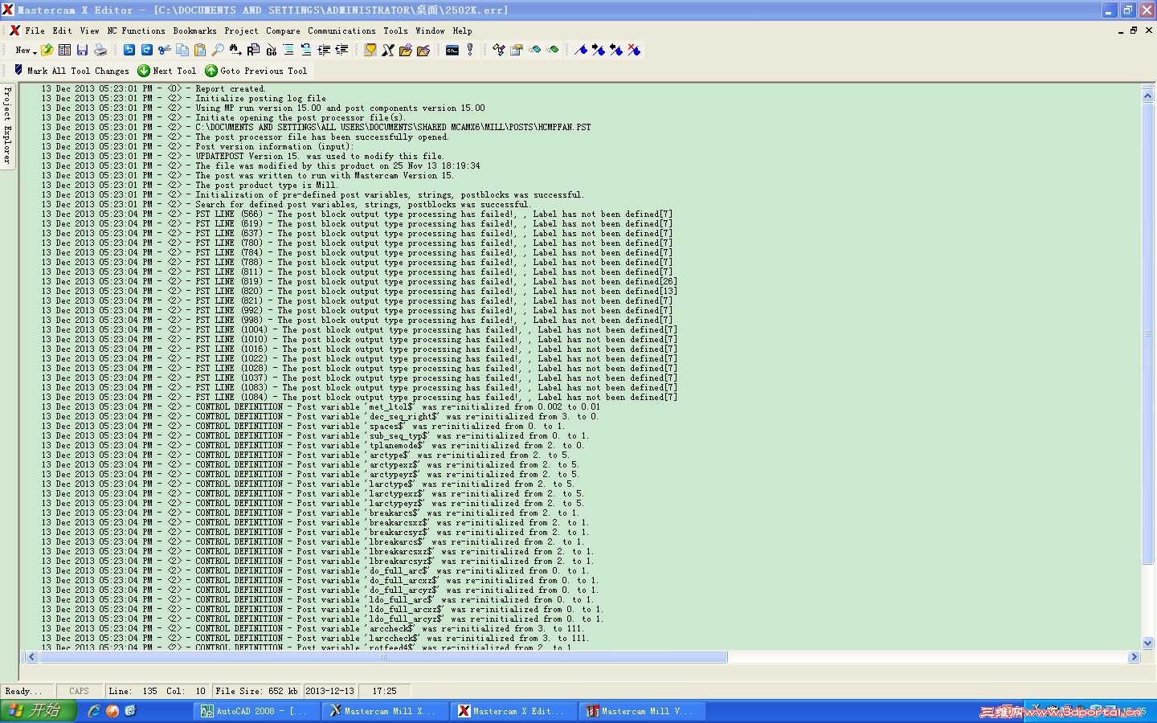The image size is (1157, 723).
Task: Open the Bookmarks menu
Action: pos(194,31)
